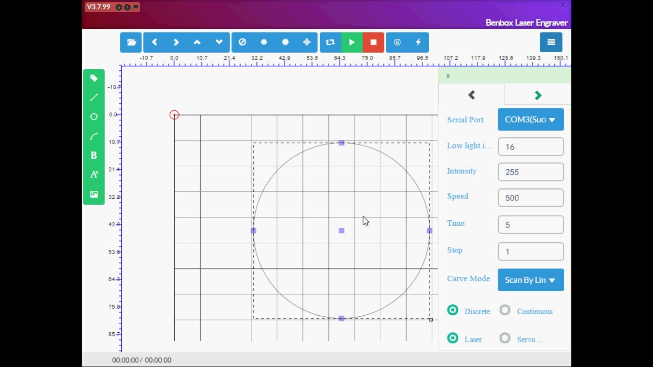This screenshot has height=367, width=653.
Task: Open the hamburger menu button
Action: coord(551,42)
